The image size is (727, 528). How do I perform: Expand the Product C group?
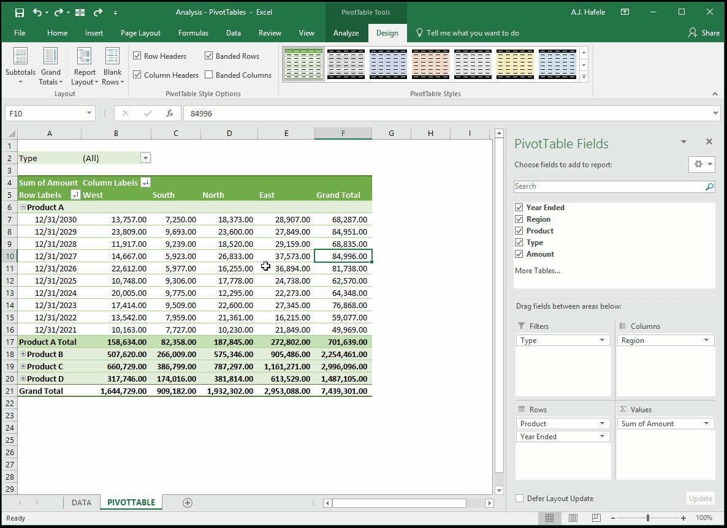tap(23, 366)
